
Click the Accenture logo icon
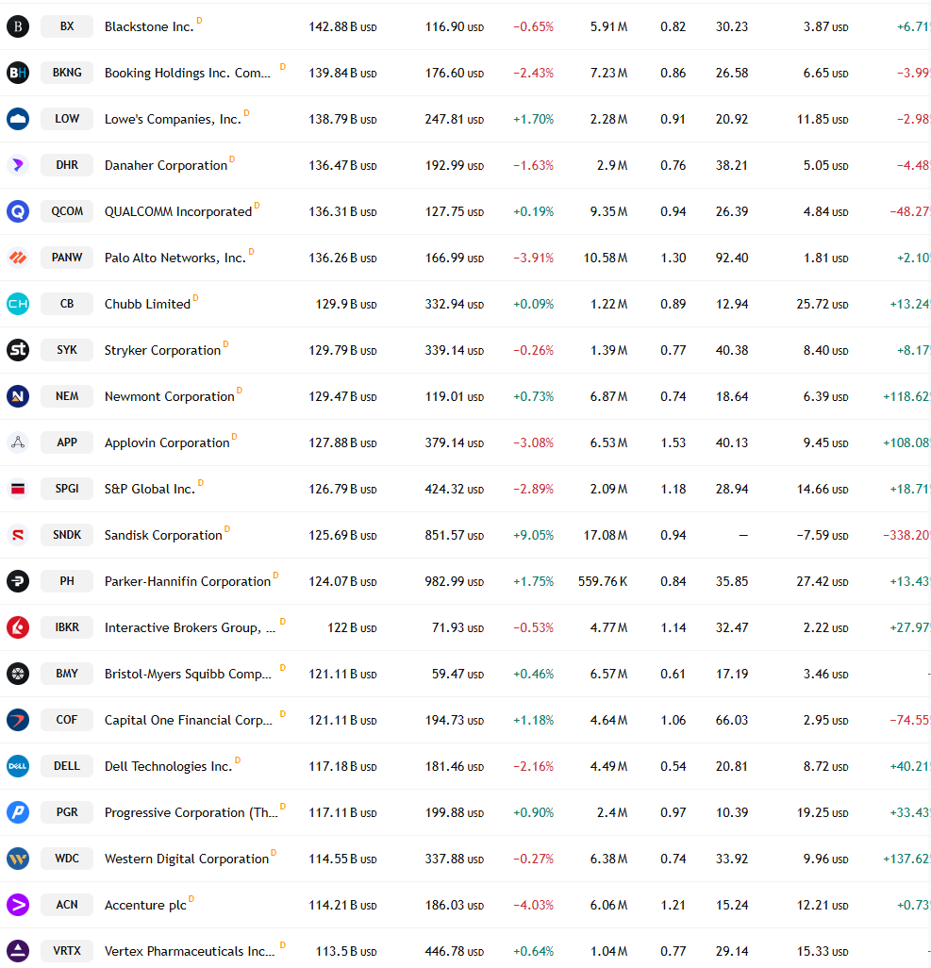(x=18, y=905)
